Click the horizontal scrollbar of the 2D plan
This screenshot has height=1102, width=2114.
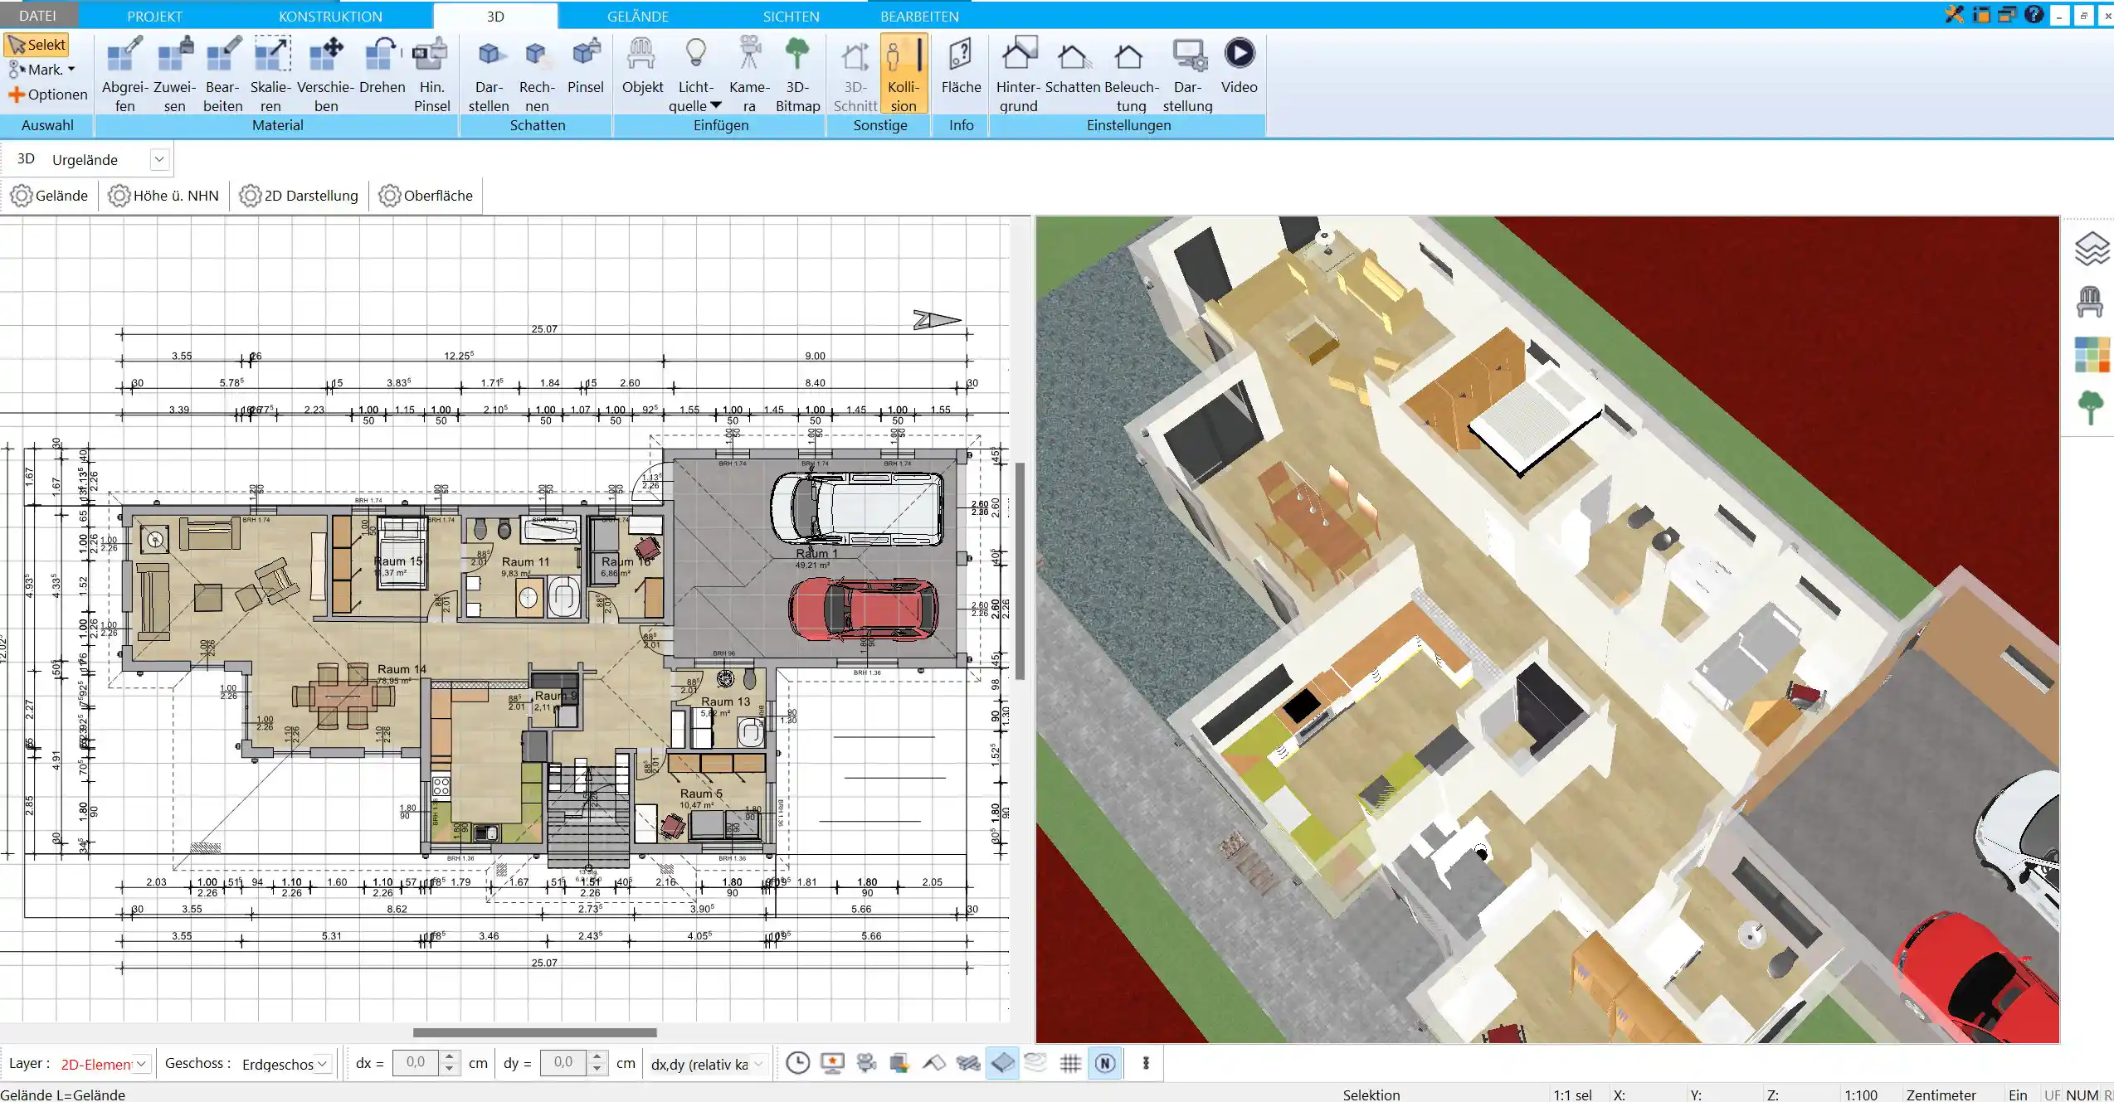(534, 1032)
